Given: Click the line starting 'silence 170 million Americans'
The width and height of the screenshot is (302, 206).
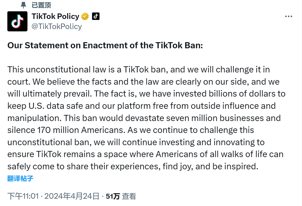Looking at the screenshot, I should (x=131, y=130).
